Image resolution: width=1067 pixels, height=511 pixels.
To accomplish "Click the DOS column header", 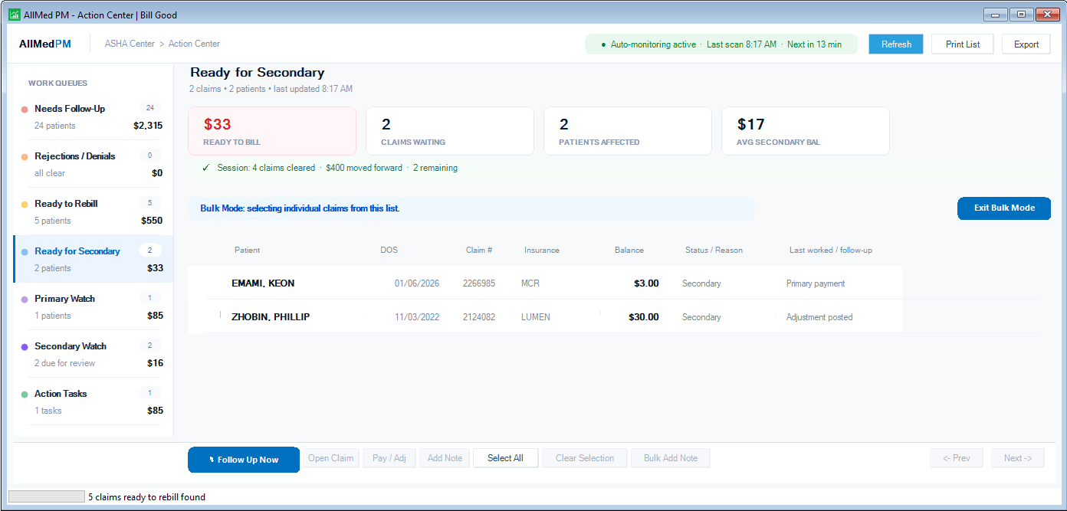I will [389, 251].
